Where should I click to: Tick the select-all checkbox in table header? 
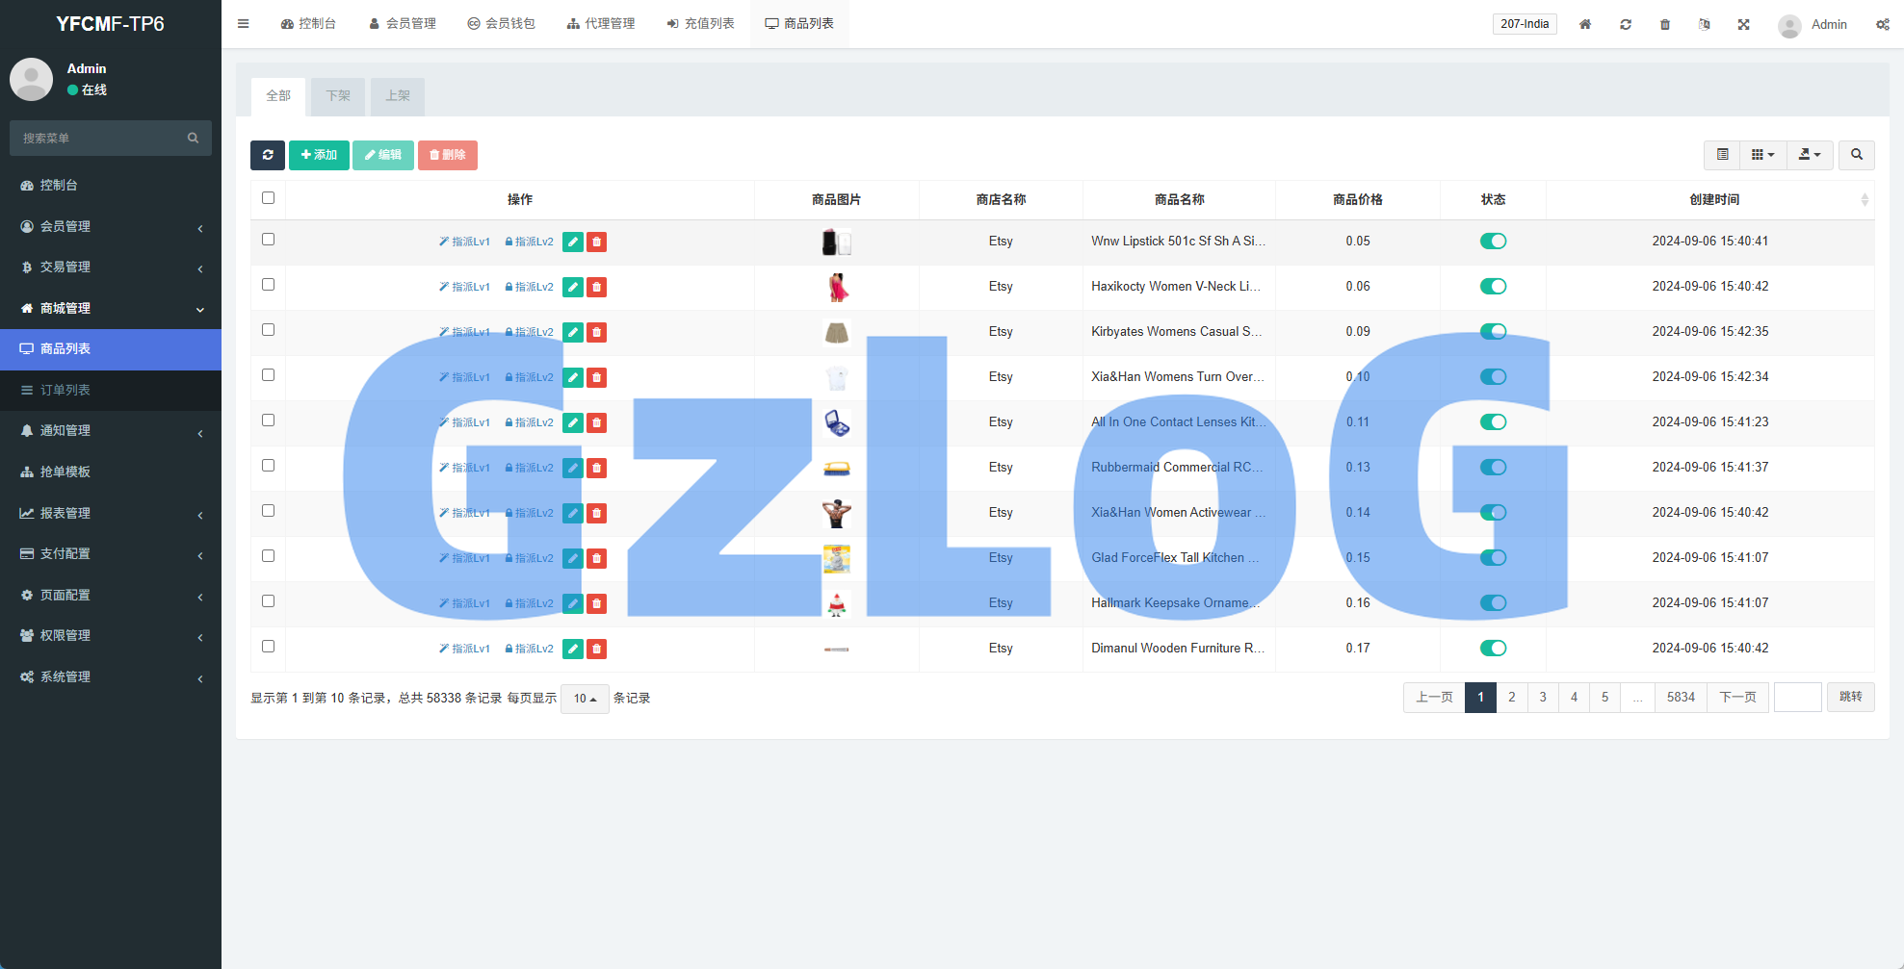pyautogui.click(x=268, y=198)
